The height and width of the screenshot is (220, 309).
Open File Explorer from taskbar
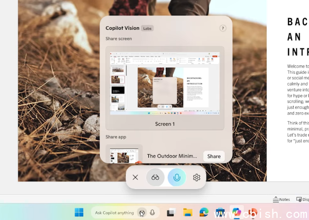187,212
